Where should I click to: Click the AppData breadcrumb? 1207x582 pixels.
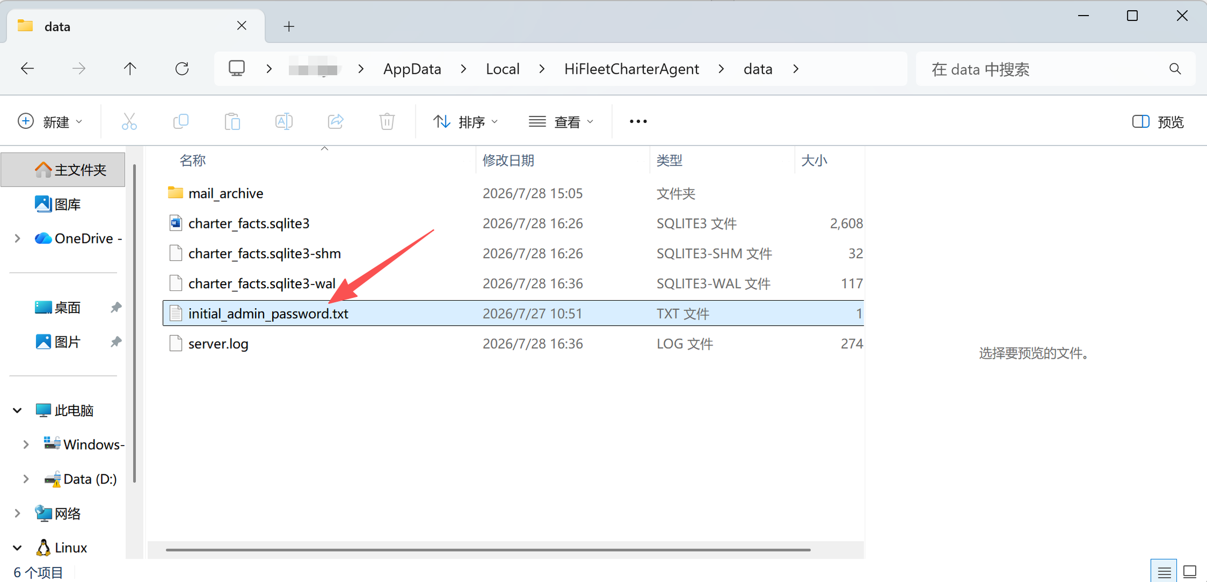(412, 69)
